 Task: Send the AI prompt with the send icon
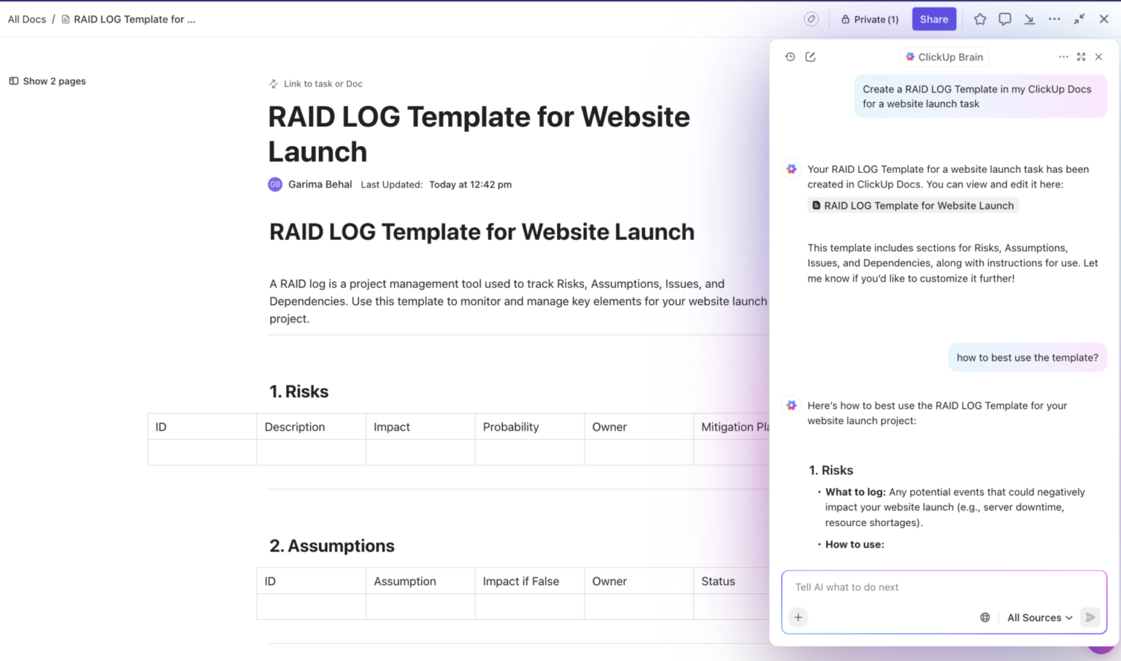(1090, 616)
